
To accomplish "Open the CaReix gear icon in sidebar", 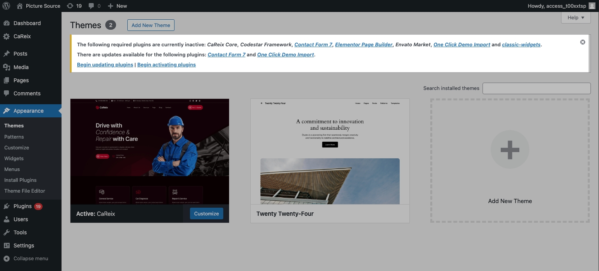I will pos(6,36).
